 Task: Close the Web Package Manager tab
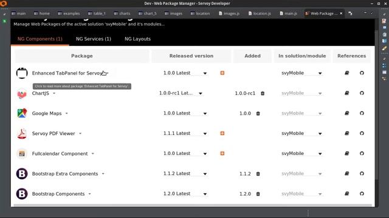[x=341, y=13]
